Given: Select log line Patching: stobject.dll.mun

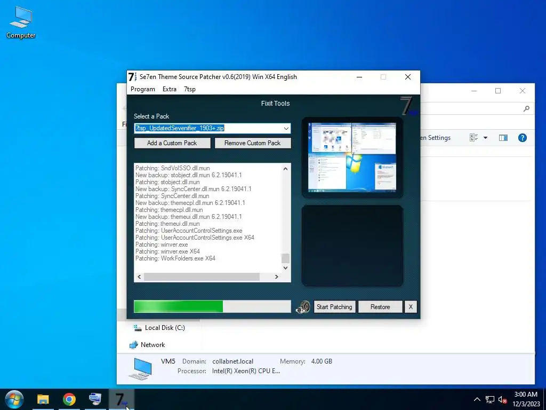Looking at the screenshot, I should (x=167, y=182).
